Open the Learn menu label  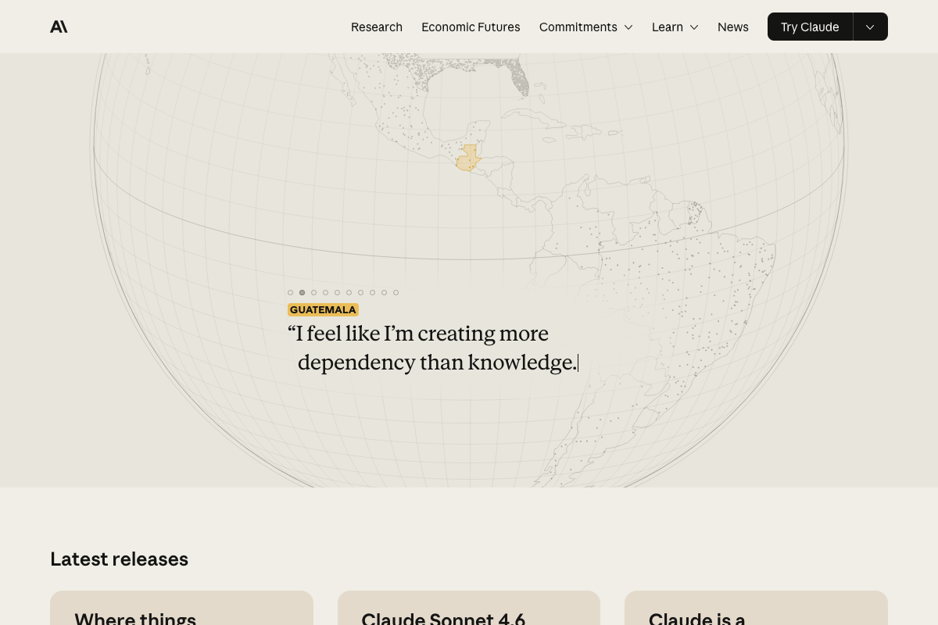point(668,27)
